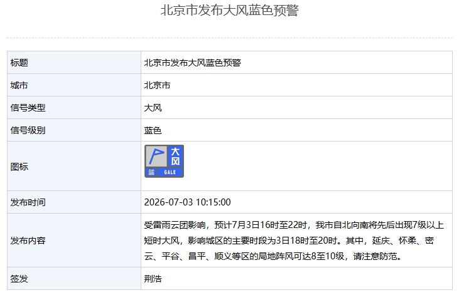Click the 发布时间 label cell
Screen dimensions: 459x295
74,202
